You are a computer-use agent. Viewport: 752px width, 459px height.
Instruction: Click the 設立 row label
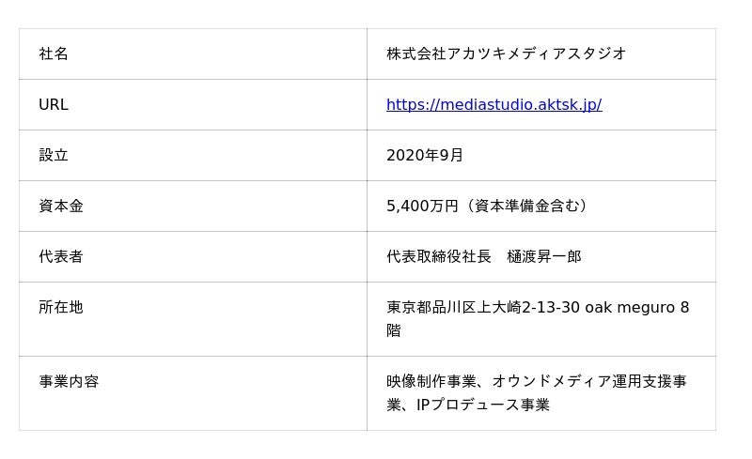[x=54, y=156]
